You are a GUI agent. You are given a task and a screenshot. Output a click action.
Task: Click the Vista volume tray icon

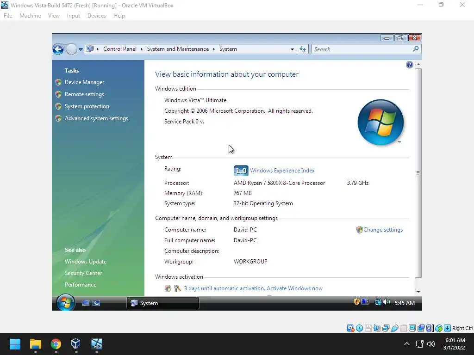[387, 302]
